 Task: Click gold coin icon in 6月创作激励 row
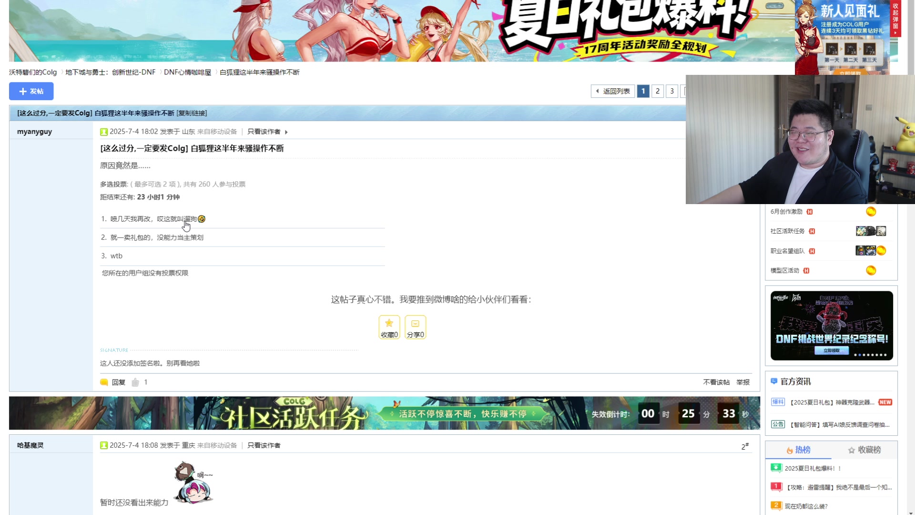click(871, 212)
